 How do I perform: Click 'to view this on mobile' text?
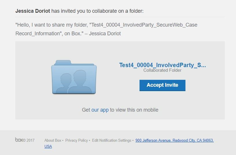pos(134,110)
